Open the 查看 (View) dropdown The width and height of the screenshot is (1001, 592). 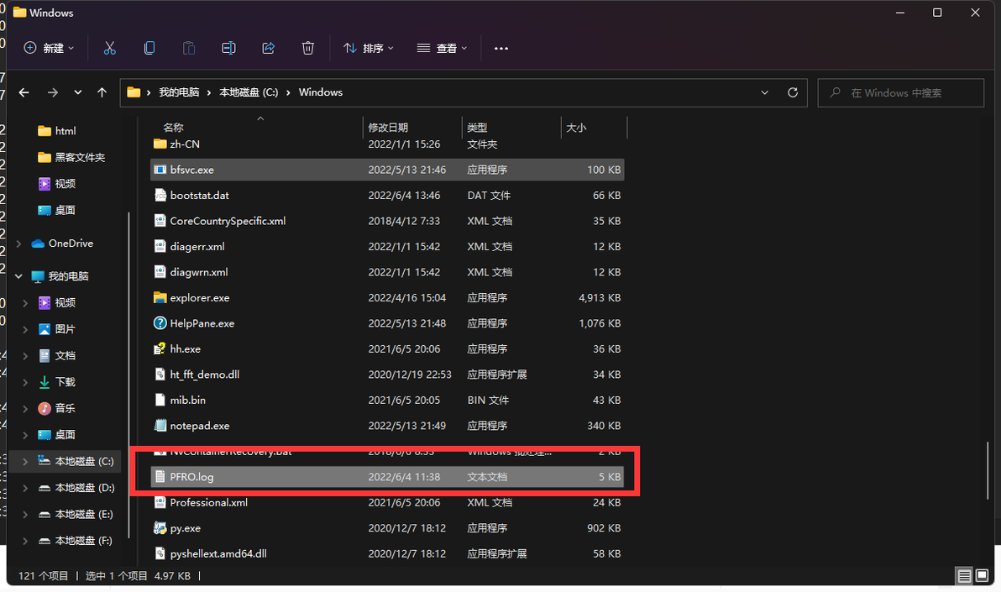click(x=442, y=48)
